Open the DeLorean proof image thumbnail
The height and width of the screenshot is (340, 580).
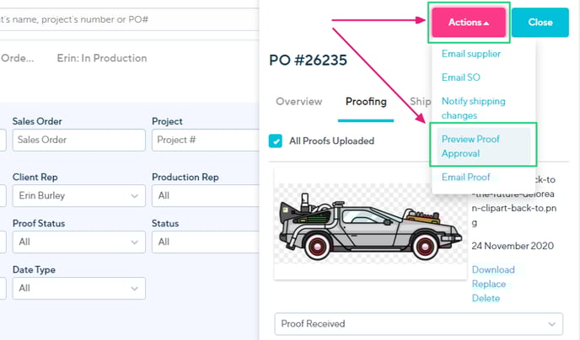coord(370,222)
